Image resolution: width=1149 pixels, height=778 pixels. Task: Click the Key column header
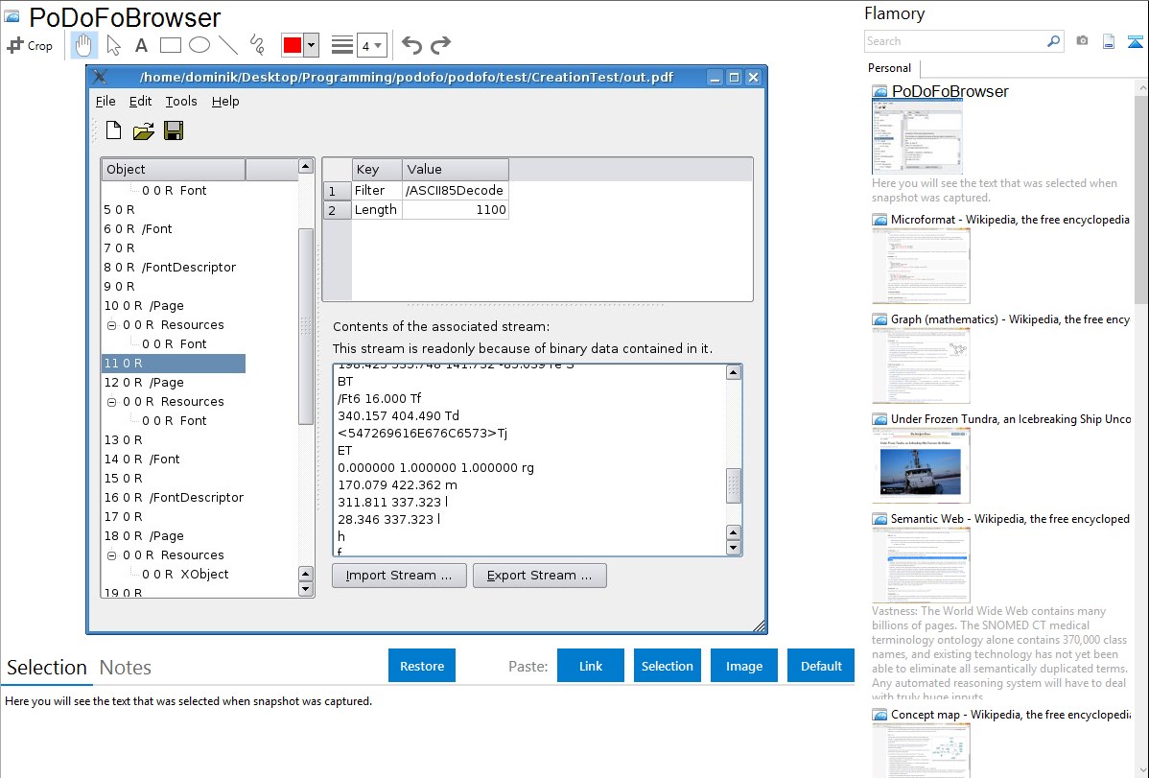click(x=377, y=170)
